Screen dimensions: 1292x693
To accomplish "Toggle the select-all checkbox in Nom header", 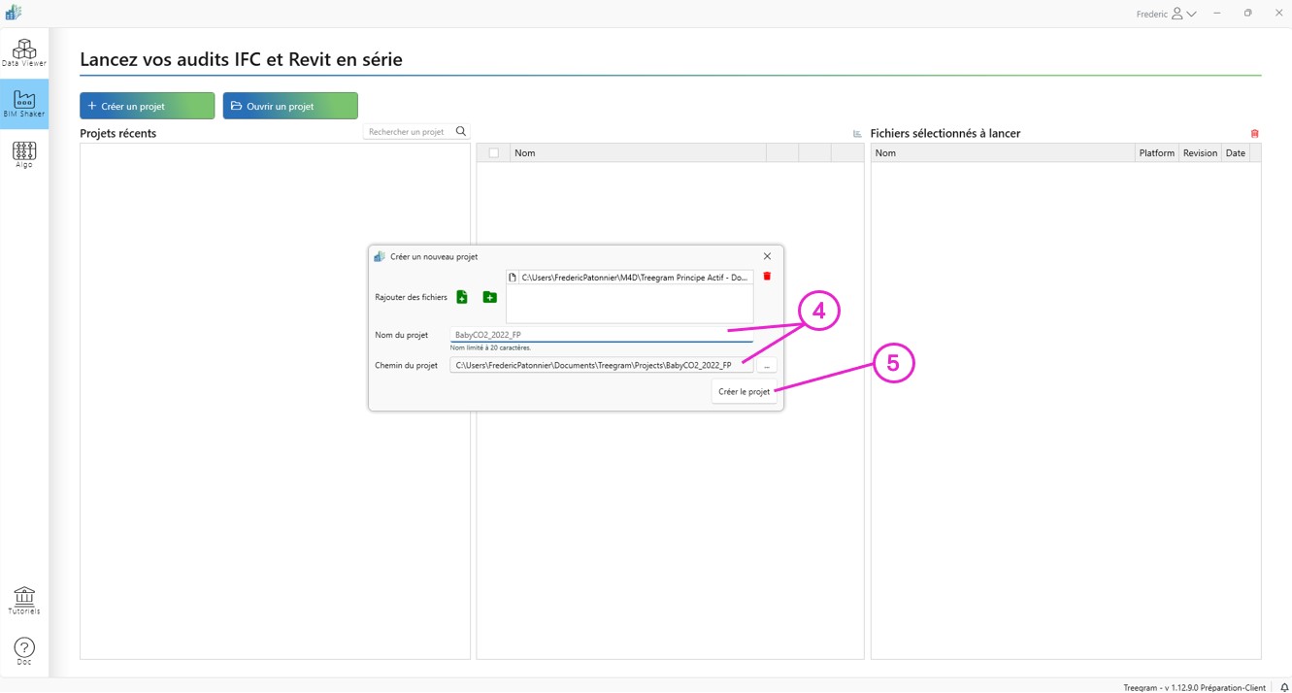I will 494,153.
